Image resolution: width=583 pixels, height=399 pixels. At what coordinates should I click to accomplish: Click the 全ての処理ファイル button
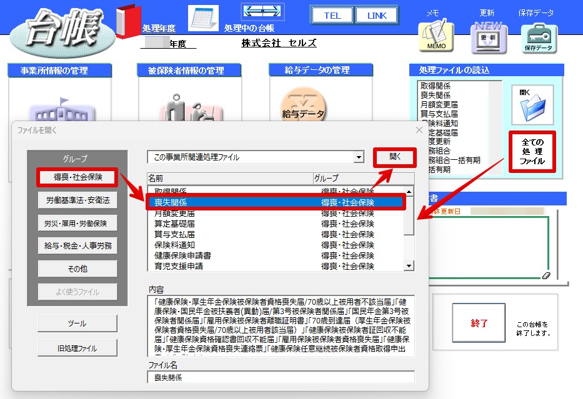pyautogui.click(x=532, y=152)
